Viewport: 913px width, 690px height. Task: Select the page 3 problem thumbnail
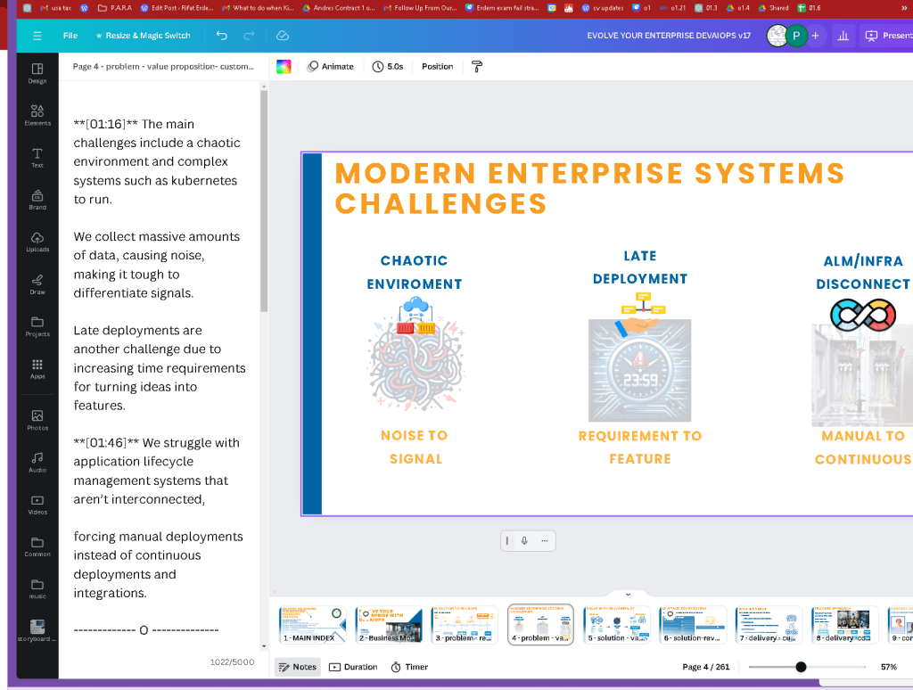[x=465, y=625]
